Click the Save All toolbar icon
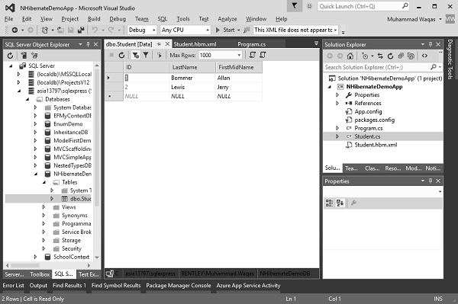This screenshot has height=304, width=458. pos(81,30)
